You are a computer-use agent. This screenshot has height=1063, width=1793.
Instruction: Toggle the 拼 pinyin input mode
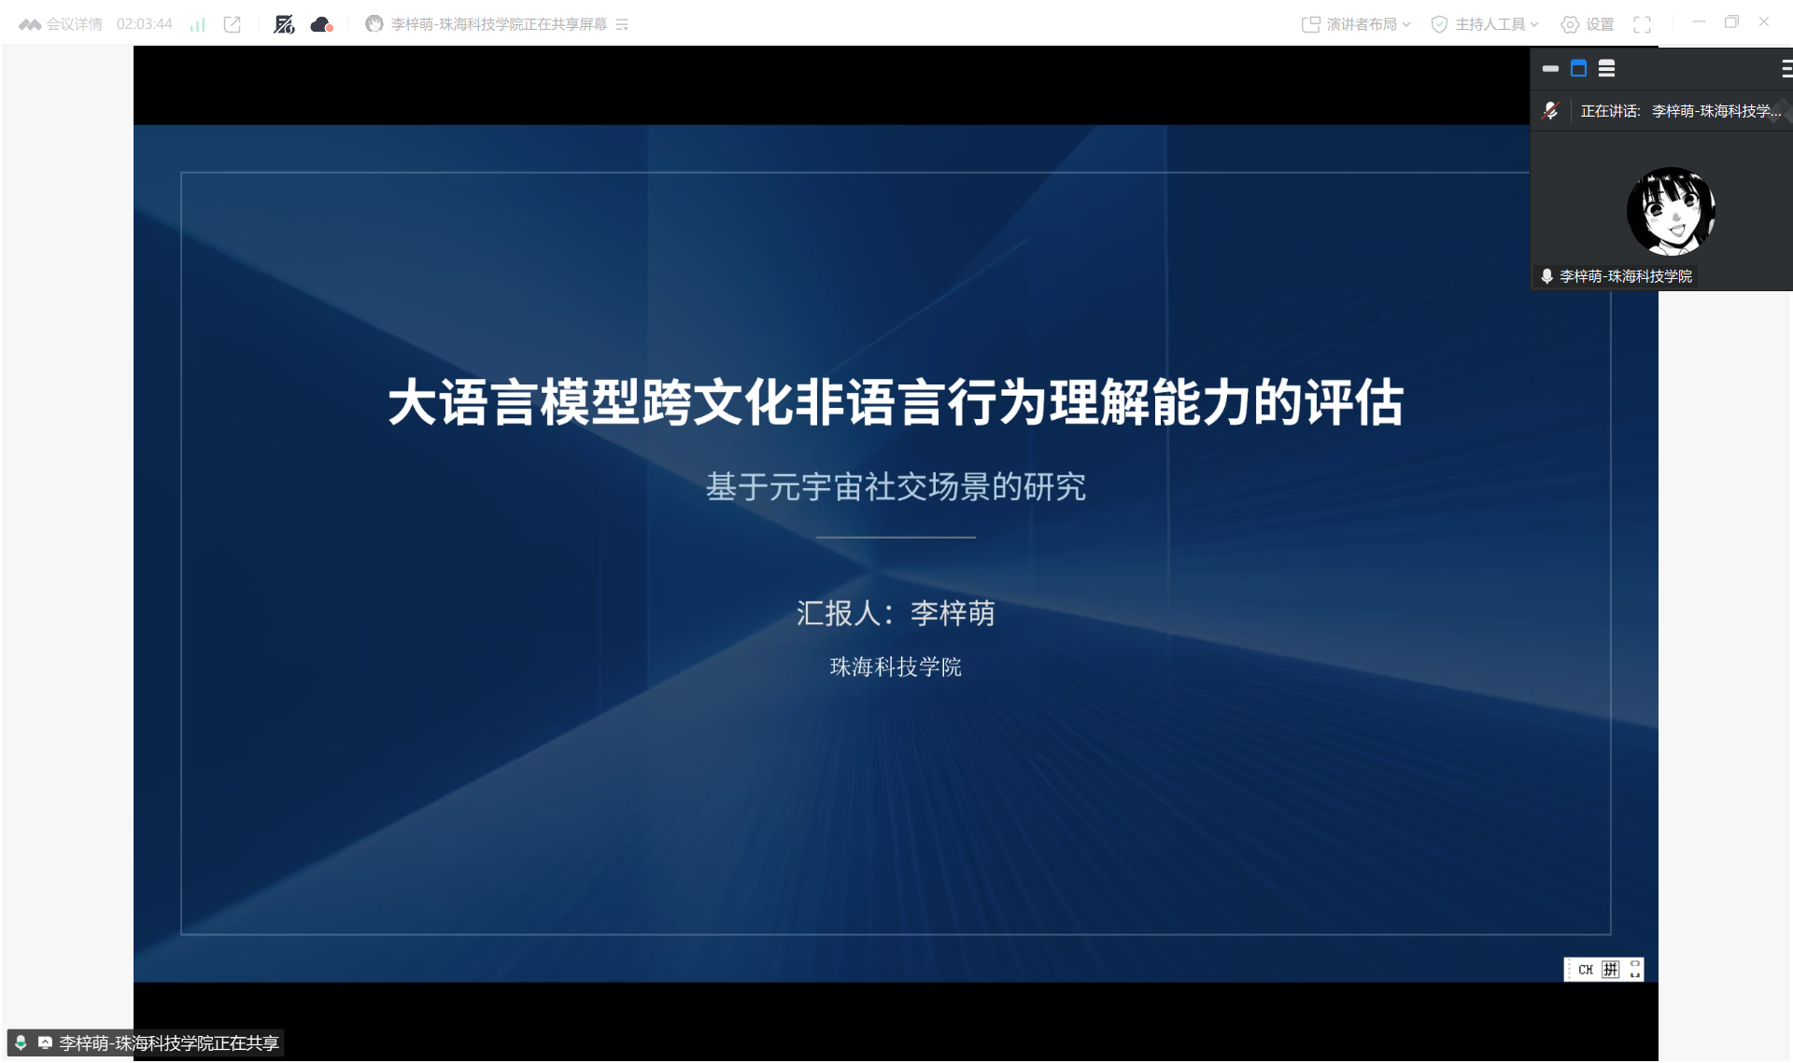(1610, 970)
